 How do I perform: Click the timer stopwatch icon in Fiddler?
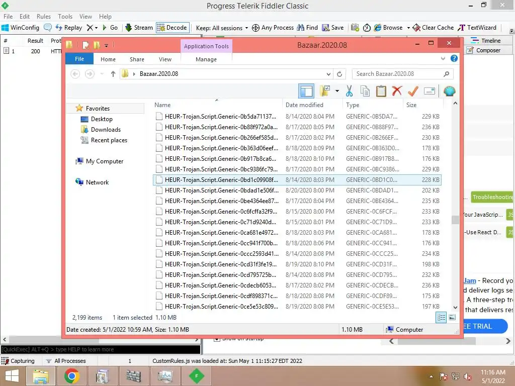pos(367,28)
